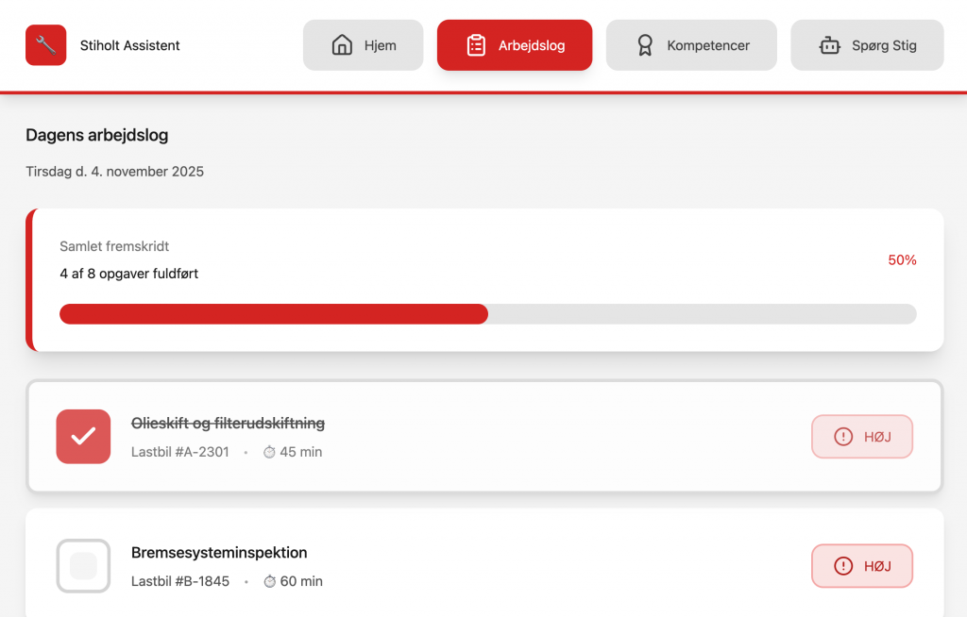This screenshot has height=617, width=967.
Task: Open the Hjem tab
Action: tap(363, 45)
